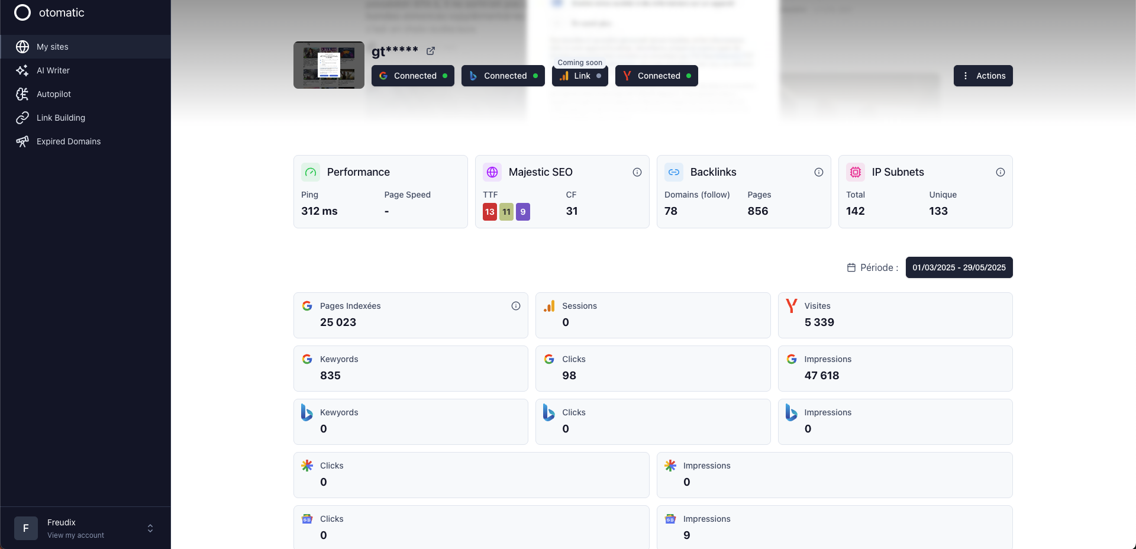Open the Link Building menu item
The image size is (1136, 549).
click(60, 118)
